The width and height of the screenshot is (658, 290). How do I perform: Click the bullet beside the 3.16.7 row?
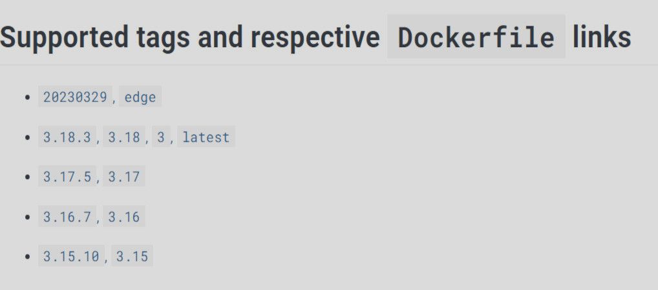click(x=27, y=217)
